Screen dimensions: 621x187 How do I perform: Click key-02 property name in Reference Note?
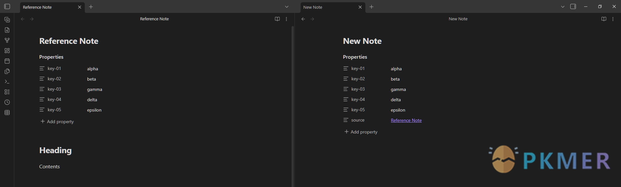tap(54, 79)
